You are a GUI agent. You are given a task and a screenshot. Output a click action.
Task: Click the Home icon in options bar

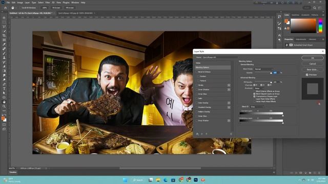(6, 8)
